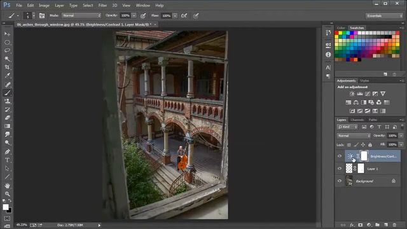Viewport: 407px width, 229px height.
Task: Open the Essentials workspace dropdown
Action: (x=384, y=16)
